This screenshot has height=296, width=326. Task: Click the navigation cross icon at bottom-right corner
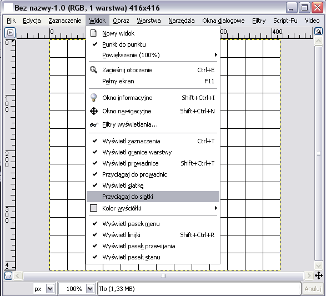point(319,276)
